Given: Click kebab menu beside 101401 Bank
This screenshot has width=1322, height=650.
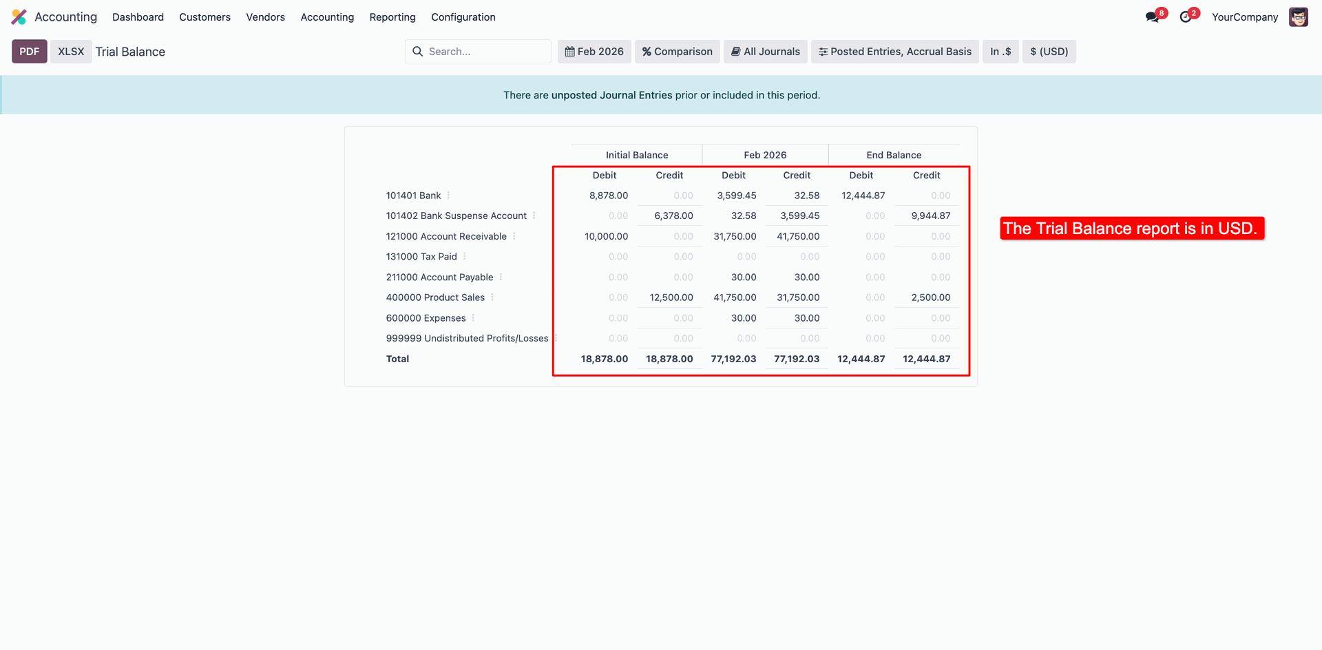Looking at the screenshot, I should (x=449, y=196).
